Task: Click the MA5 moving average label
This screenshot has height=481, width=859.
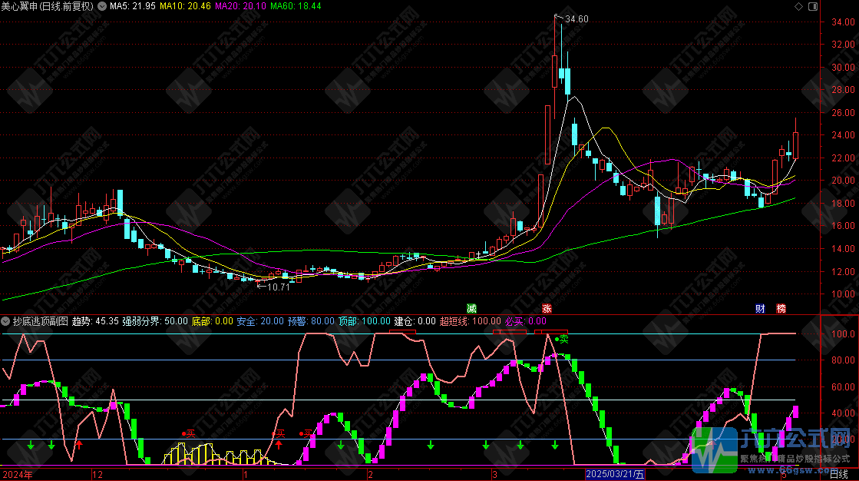Action: tap(134, 6)
